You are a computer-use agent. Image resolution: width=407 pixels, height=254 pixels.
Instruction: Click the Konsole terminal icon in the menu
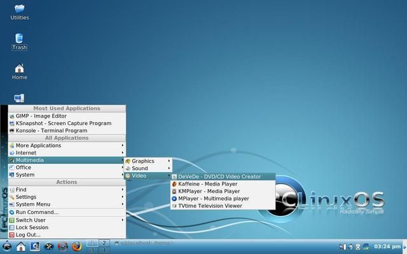pyautogui.click(x=11, y=131)
